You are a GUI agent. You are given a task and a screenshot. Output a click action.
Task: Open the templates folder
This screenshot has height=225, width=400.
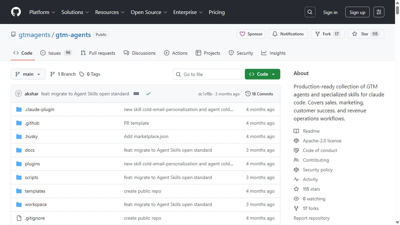35,191
